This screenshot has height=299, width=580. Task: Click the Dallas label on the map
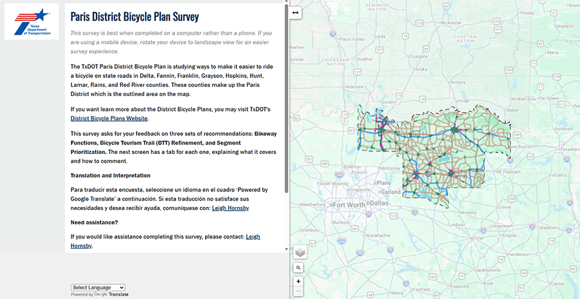coord(378,204)
